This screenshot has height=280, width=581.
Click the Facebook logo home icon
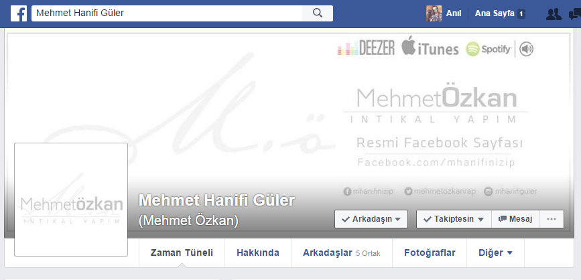point(19,13)
